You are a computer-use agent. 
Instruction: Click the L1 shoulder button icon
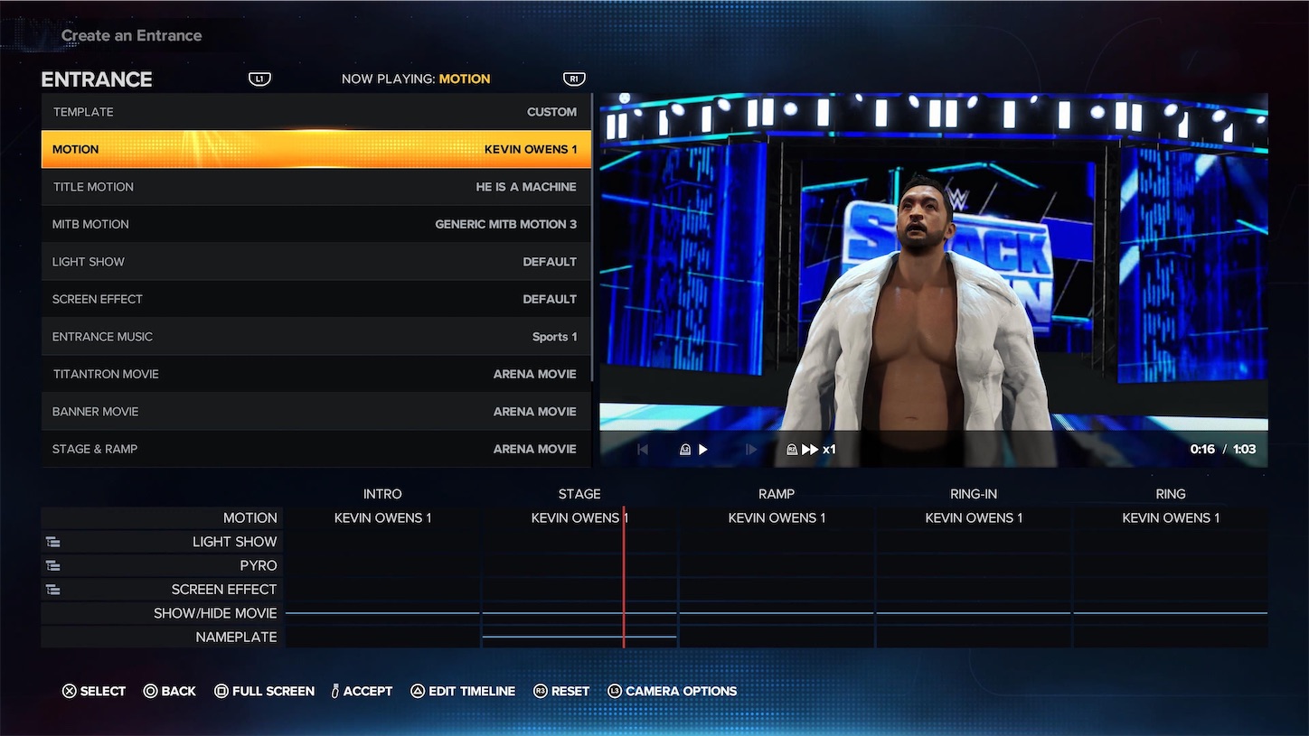pos(259,79)
